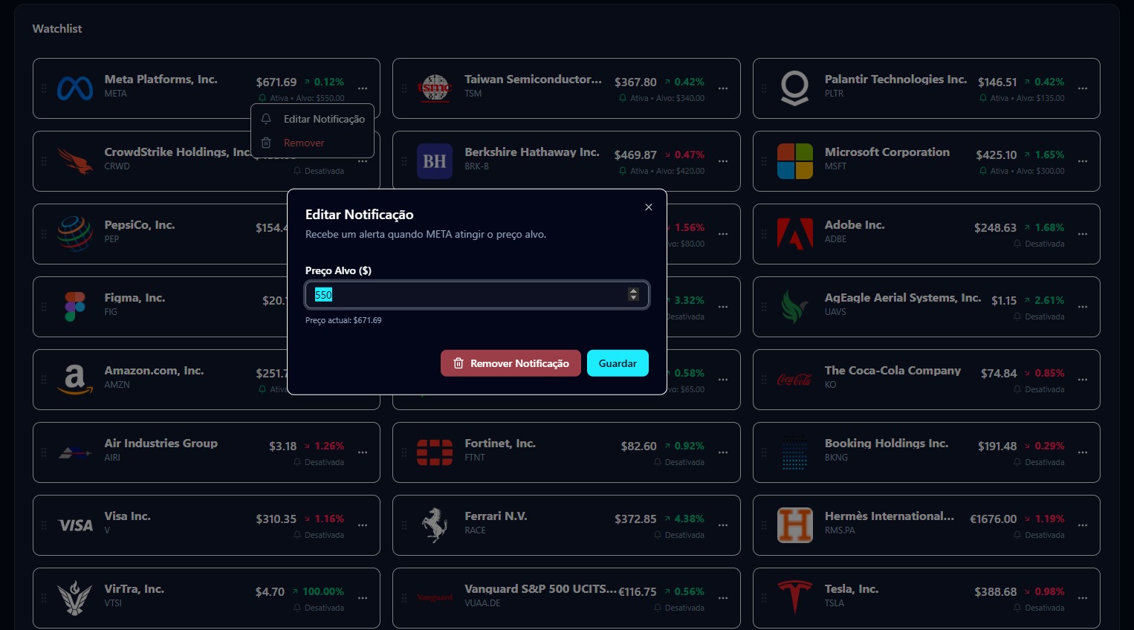1134x630 pixels.
Task: Open options menu for Microsoft Corporation card
Action: [x=1083, y=161]
